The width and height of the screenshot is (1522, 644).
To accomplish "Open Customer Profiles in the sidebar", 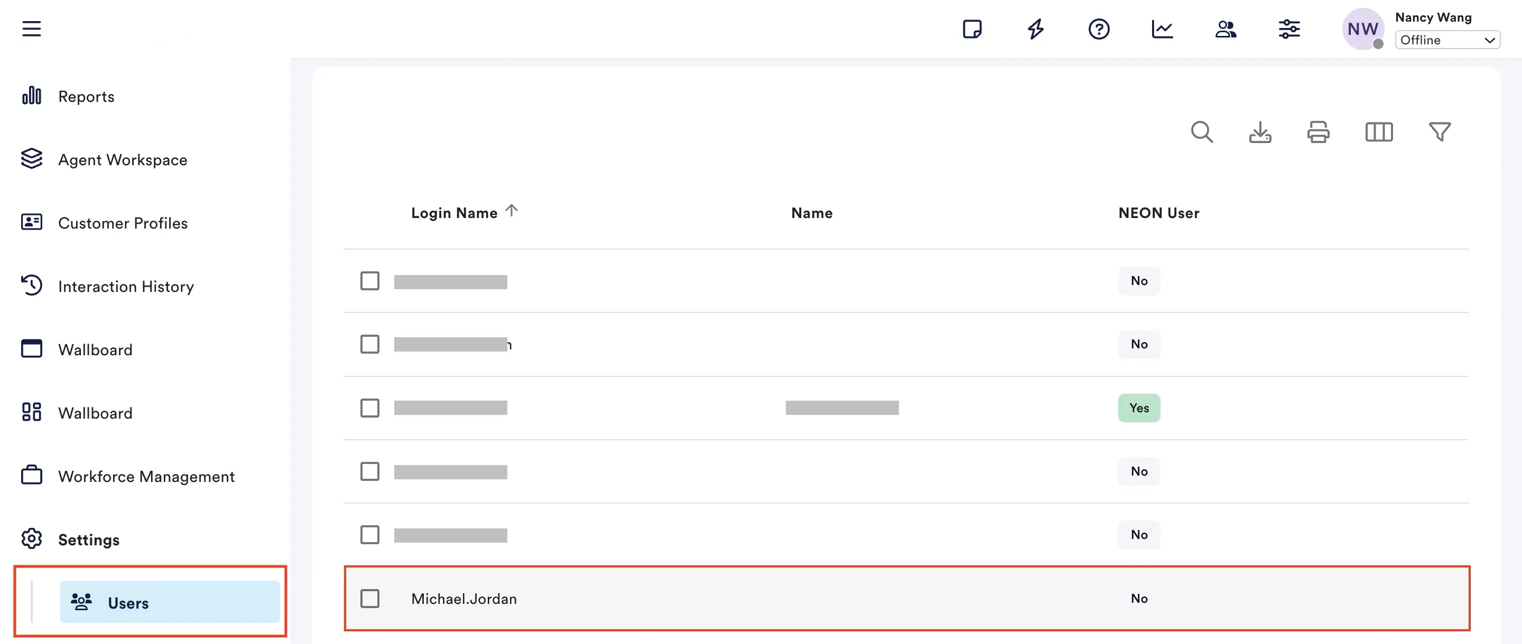I will coord(122,223).
